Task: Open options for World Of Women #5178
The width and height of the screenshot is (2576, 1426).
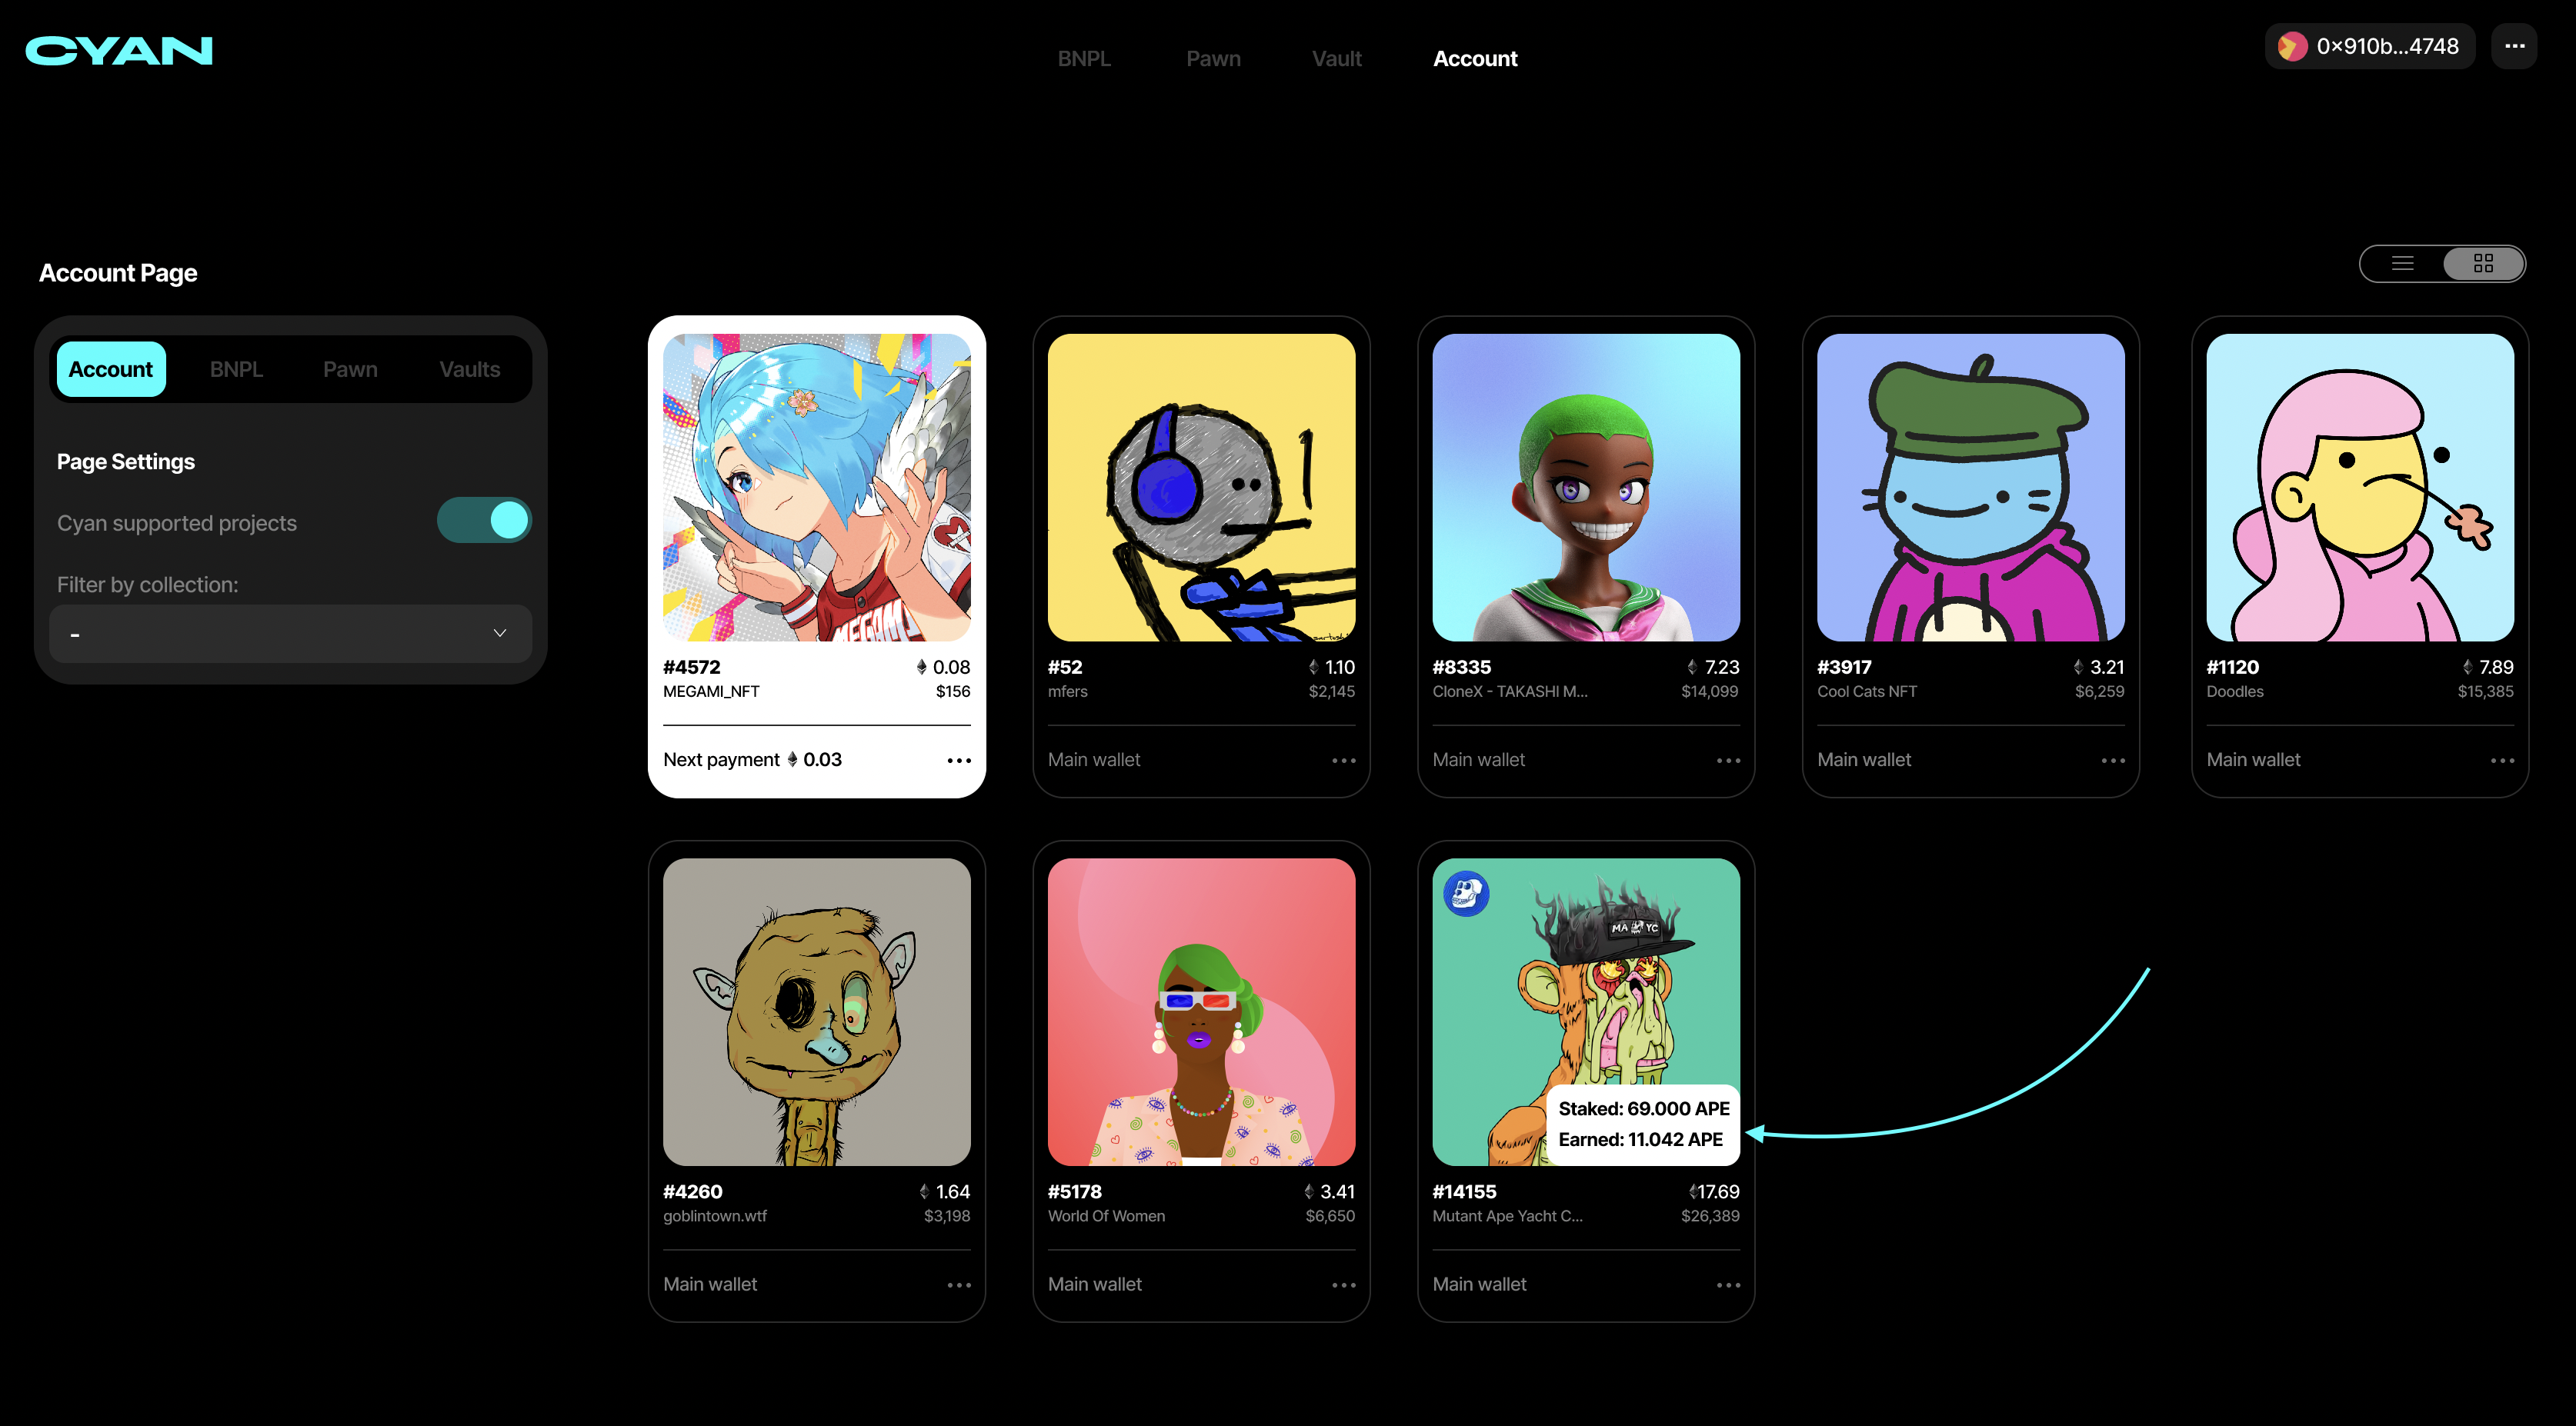Action: coord(1343,1284)
